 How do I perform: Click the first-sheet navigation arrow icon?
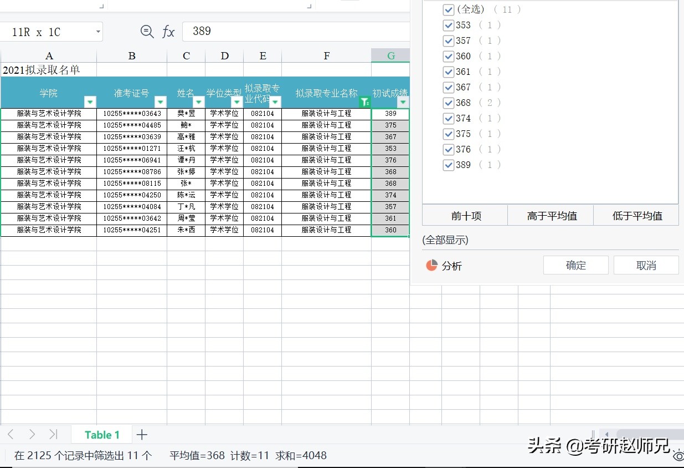(11, 435)
